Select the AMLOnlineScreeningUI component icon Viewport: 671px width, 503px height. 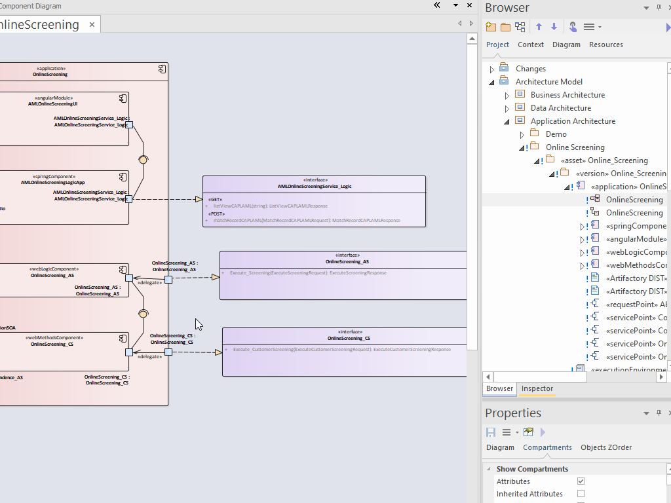point(123,98)
